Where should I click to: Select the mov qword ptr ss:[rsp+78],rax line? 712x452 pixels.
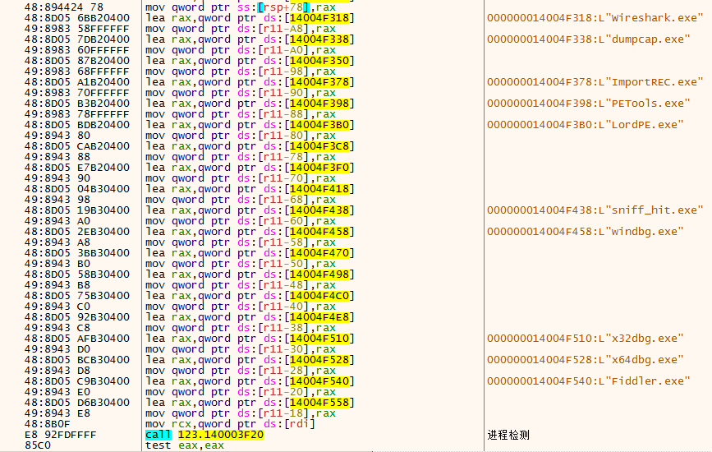pos(241,7)
